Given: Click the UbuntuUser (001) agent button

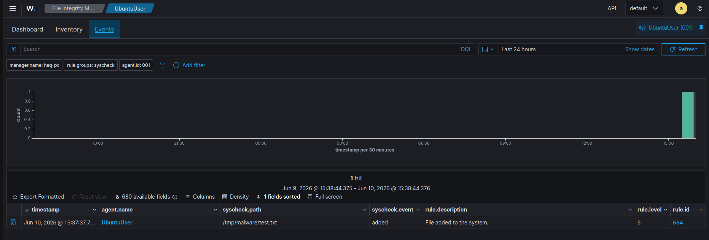Looking at the screenshot, I should pos(666,28).
